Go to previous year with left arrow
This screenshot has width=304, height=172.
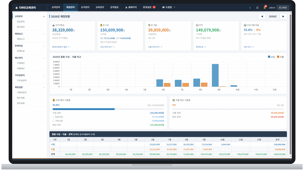262,16
